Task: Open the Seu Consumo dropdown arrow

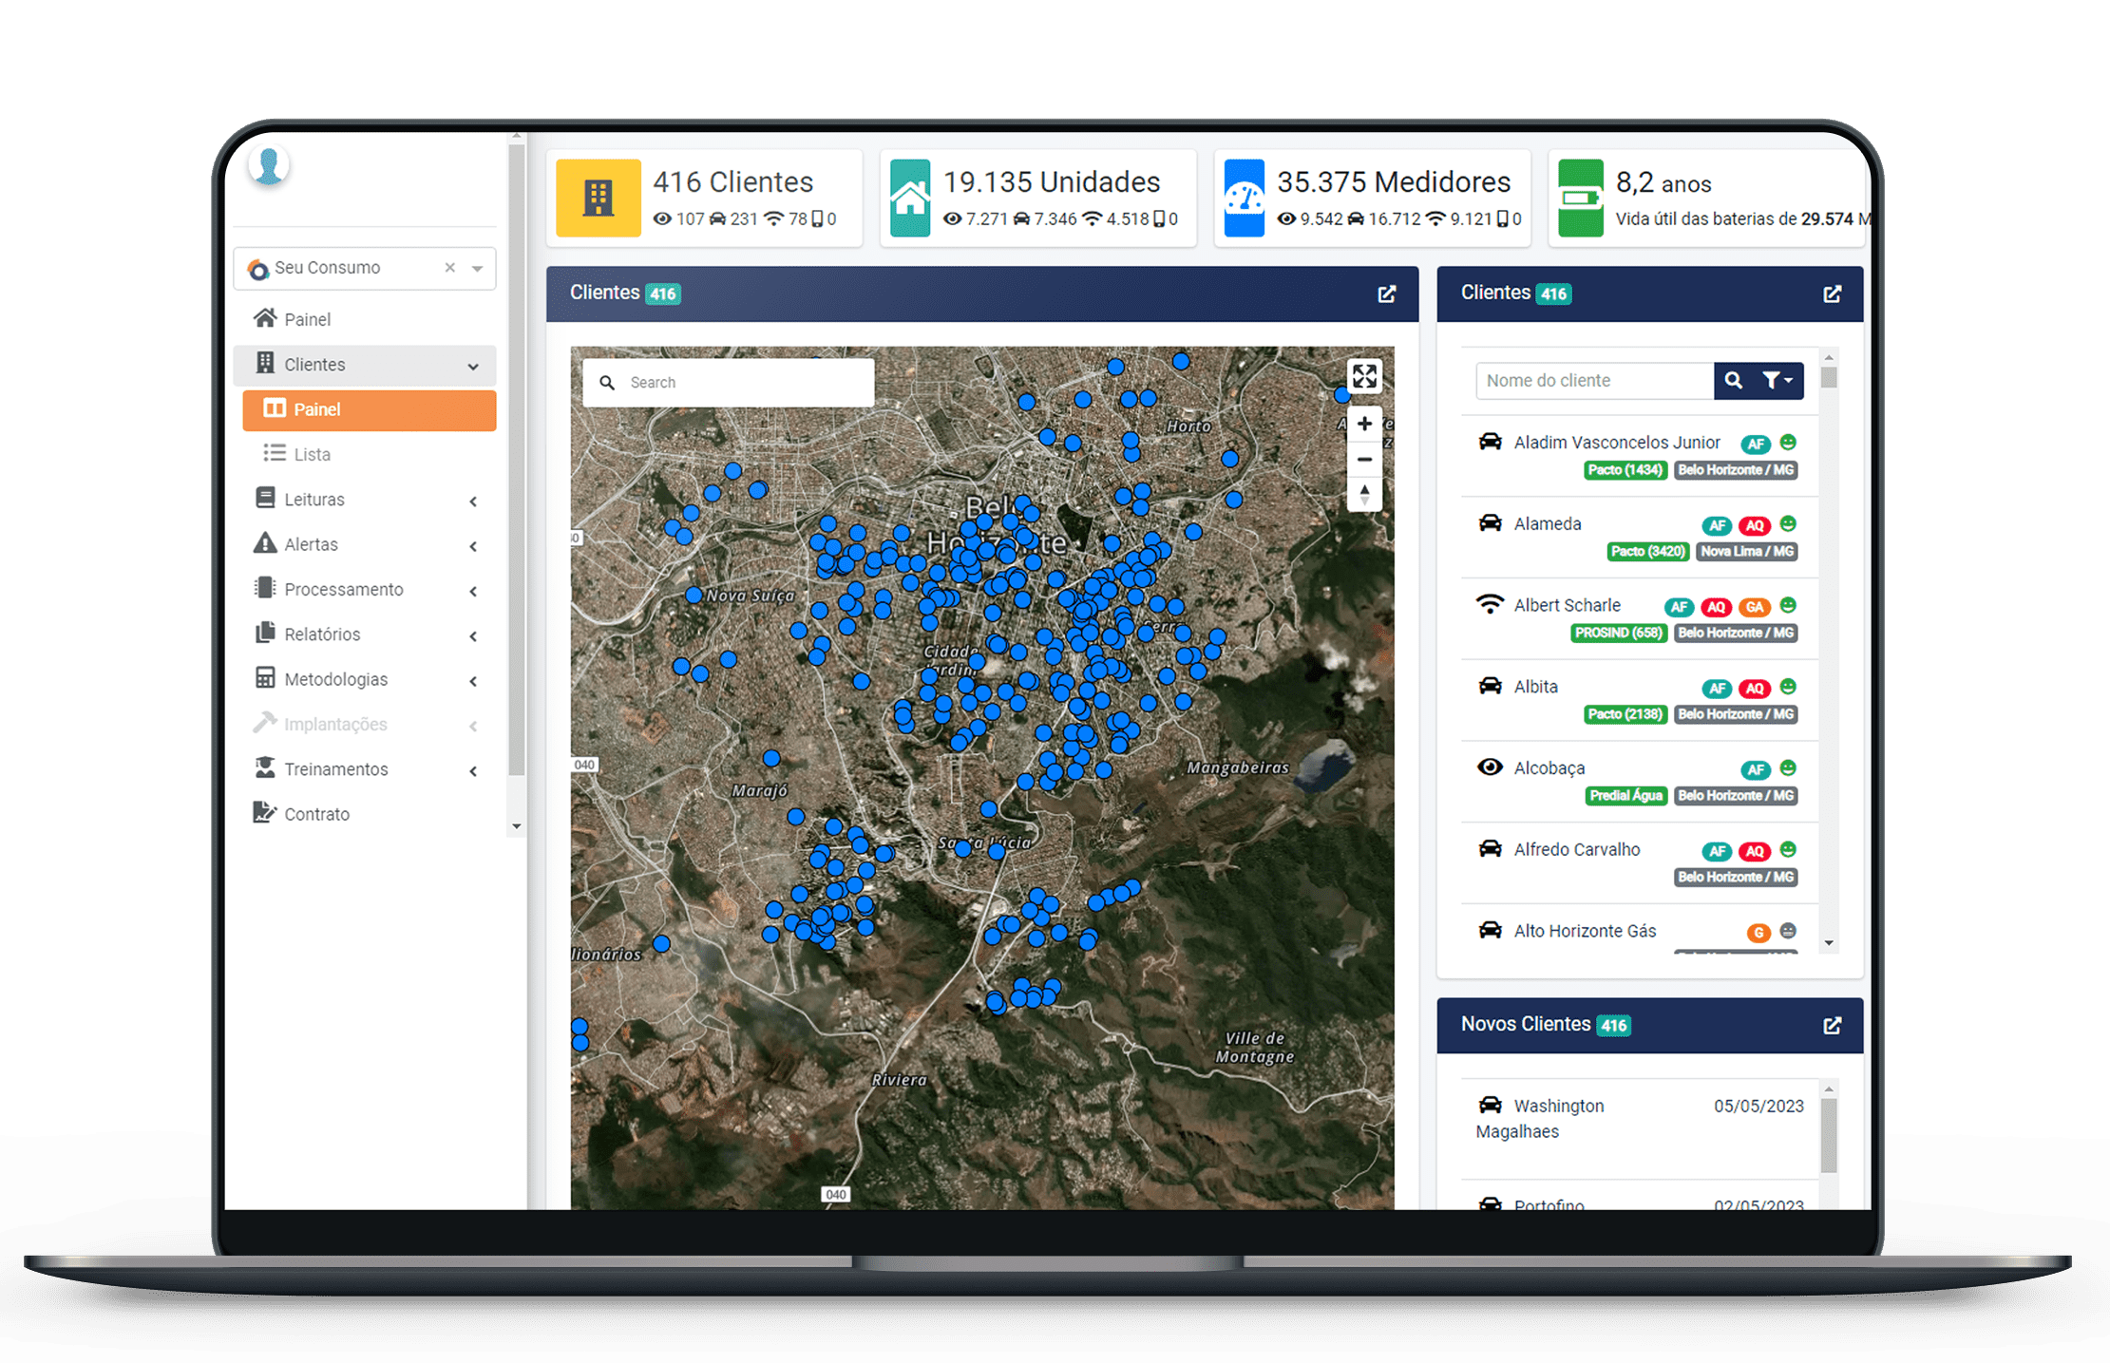Action: pos(478,269)
